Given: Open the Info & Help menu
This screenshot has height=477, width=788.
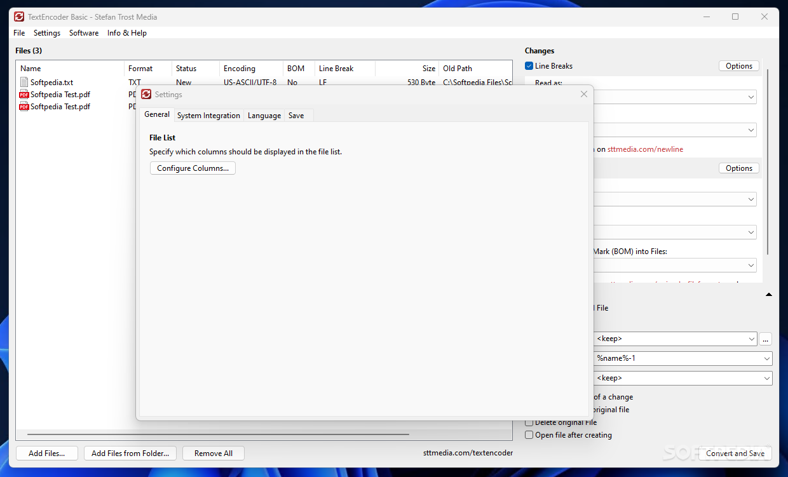Looking at the screenshot, I should [127, 33].
